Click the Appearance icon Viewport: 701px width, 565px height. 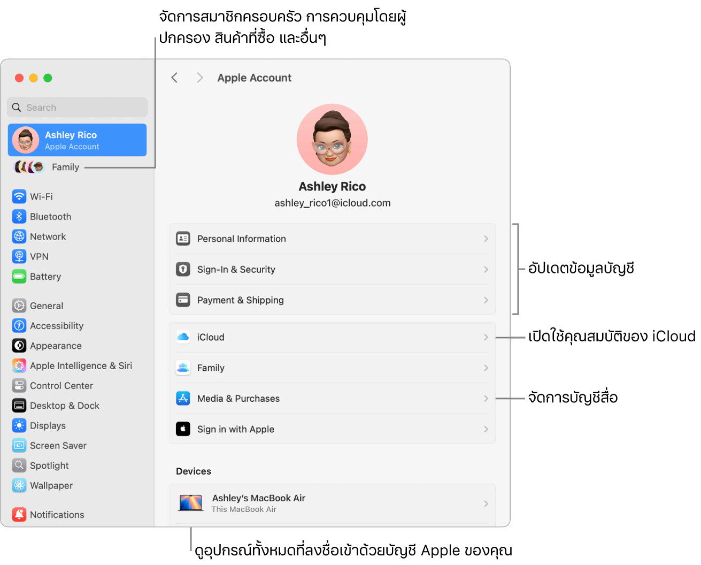(x=19, y=346)
